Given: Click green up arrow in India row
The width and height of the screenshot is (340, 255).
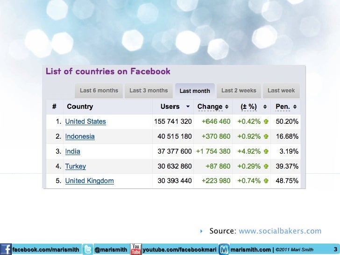Looking at the screenshot, I should click(266, 151).
